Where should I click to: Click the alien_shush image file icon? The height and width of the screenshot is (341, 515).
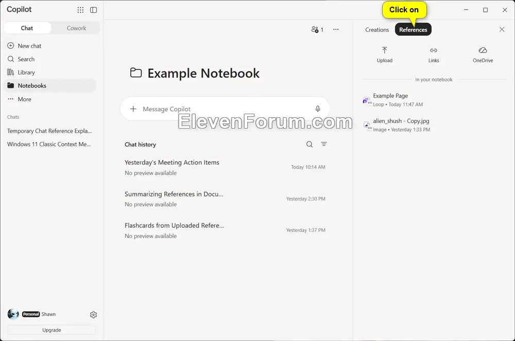pyautogui.click(x=367, y=125)
